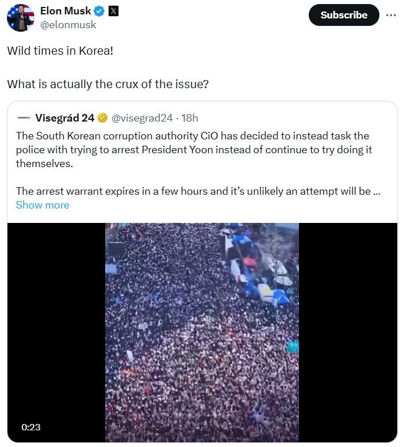Image resolution: width=403 pixels, height=447 pixels.
Task: Click the Subscribe button
Action: tap(344, 15)
